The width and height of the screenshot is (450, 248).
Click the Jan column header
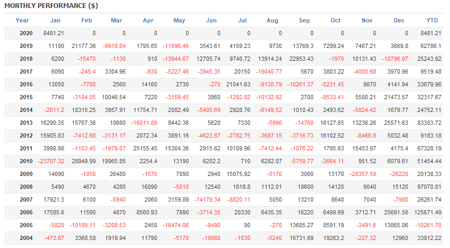coord(55,20)
